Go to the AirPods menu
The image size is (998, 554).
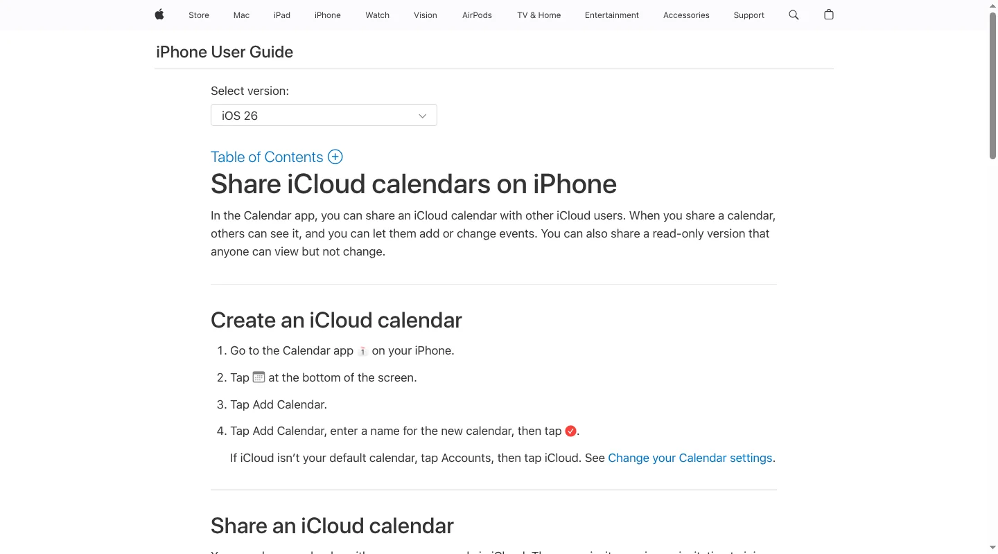pyautogui.click(x=477, y=15)
